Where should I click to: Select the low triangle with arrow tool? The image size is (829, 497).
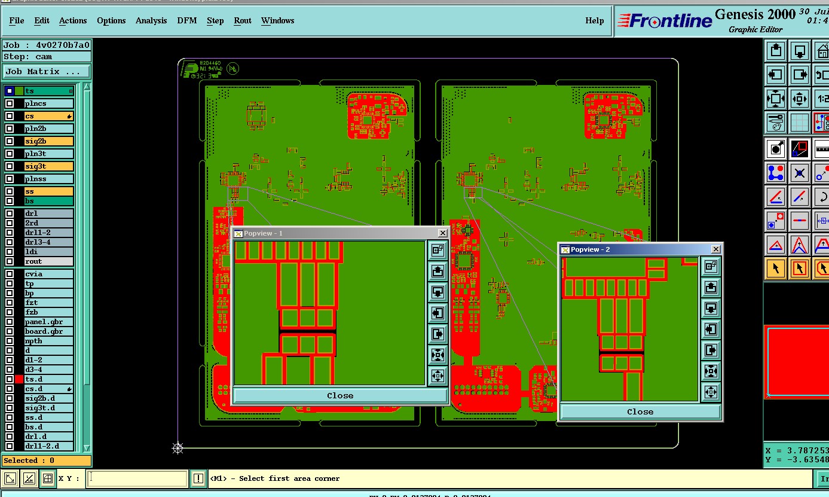776,245
